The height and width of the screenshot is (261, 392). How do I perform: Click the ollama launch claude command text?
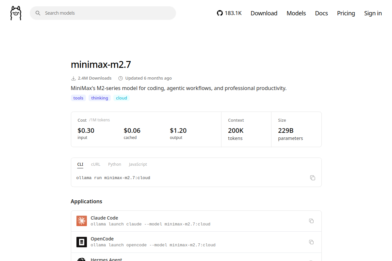[x=151, y=224]
